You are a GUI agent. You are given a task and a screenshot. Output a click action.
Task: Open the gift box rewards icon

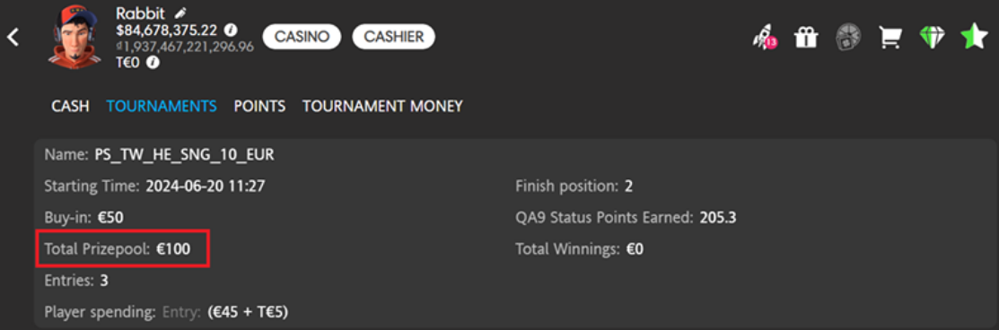click(x=805, y=38)
